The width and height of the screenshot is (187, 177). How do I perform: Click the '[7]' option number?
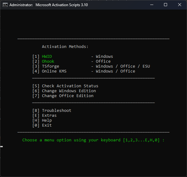[36, 96]
